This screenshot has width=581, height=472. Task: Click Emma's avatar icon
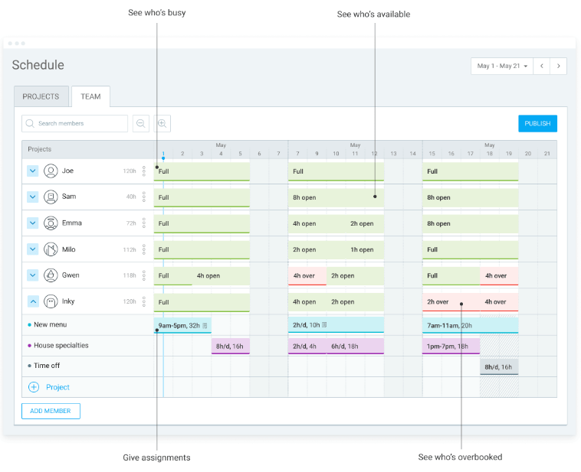[51, 223]
